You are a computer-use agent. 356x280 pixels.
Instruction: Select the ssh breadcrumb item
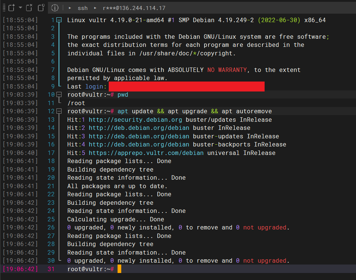click(x=83, y=8)
